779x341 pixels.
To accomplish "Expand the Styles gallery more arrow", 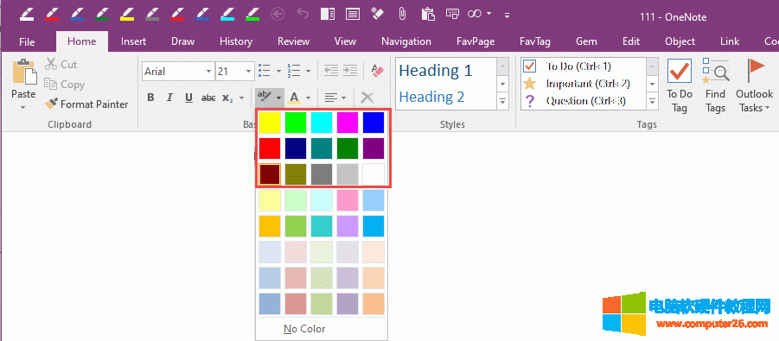I will (503, 101).
